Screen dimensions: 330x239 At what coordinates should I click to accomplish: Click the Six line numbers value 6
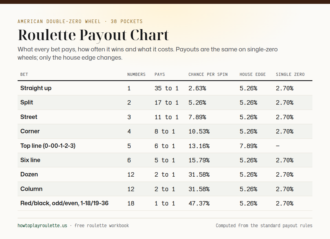coord(129,160)
